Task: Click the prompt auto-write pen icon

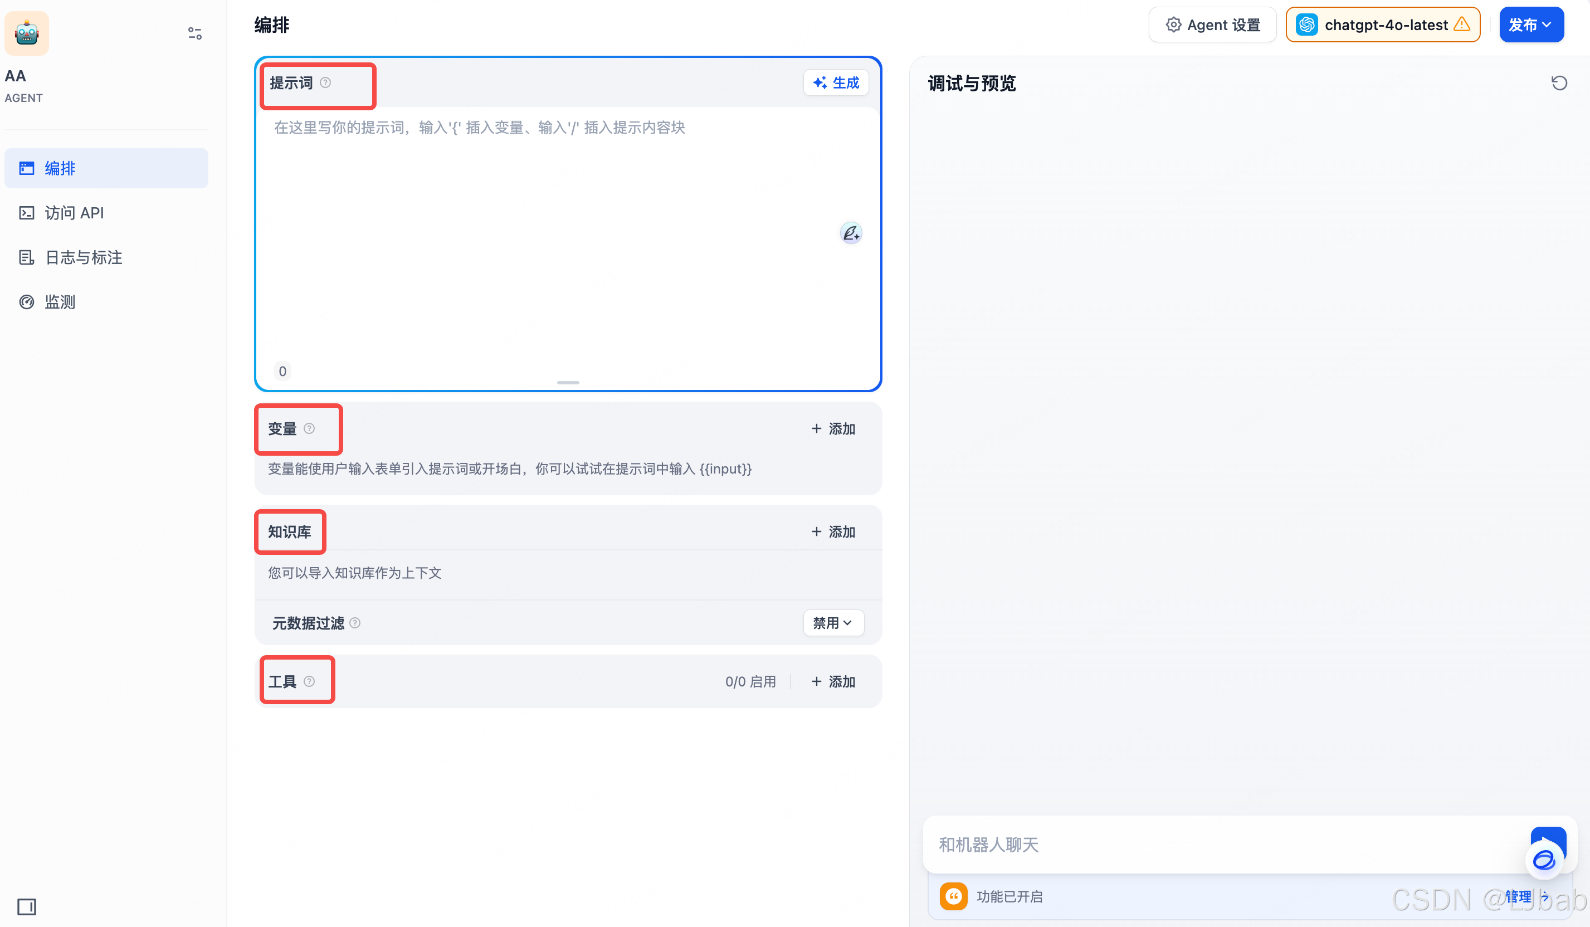Action: (851, 233)
